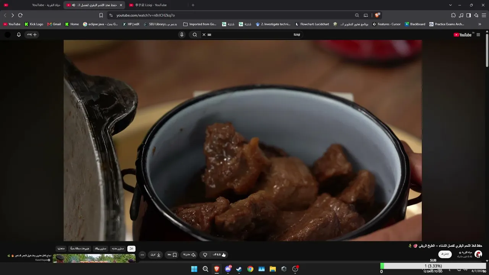Open the browser main hamburger menu
Screen dimensions: 489x275
pyautogui.click(x=484, y=15)
